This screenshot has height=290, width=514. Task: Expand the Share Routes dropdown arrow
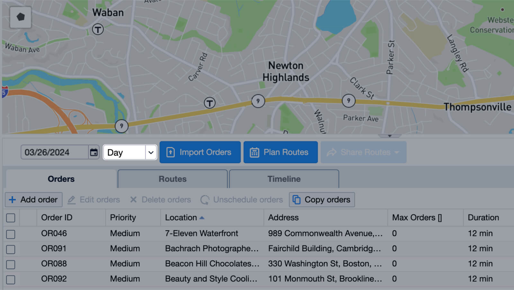coord(397,152)
